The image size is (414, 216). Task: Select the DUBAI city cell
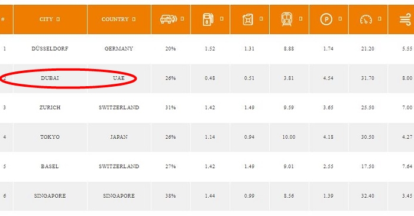[50, 78]
